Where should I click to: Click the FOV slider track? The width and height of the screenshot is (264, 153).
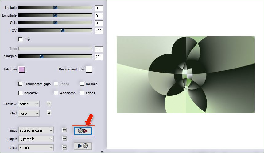pos(55,30)
